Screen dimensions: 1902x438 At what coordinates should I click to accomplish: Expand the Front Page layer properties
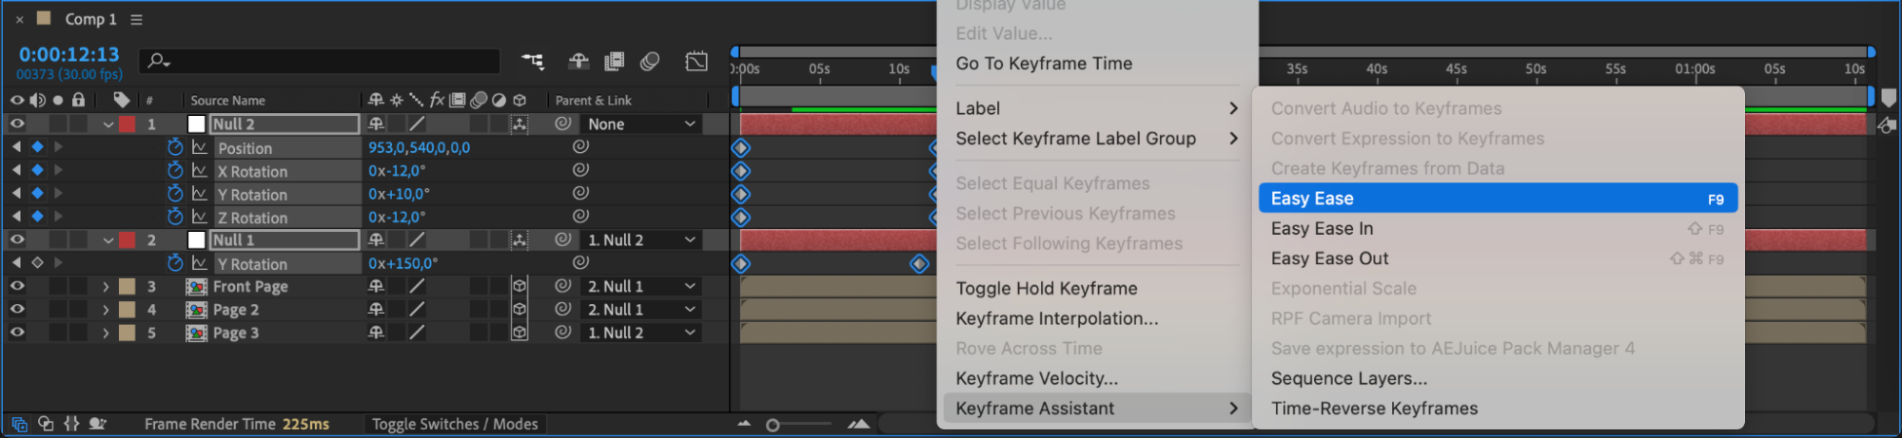point(106,286)
